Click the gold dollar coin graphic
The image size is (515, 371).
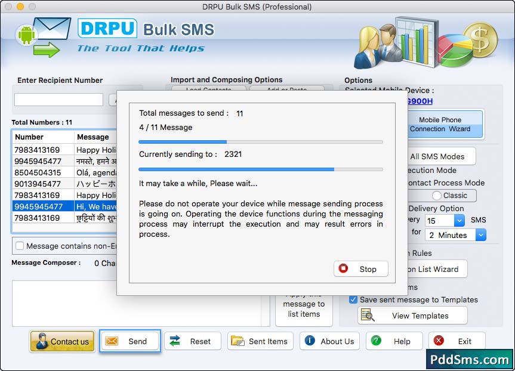[x=480, y=41]
